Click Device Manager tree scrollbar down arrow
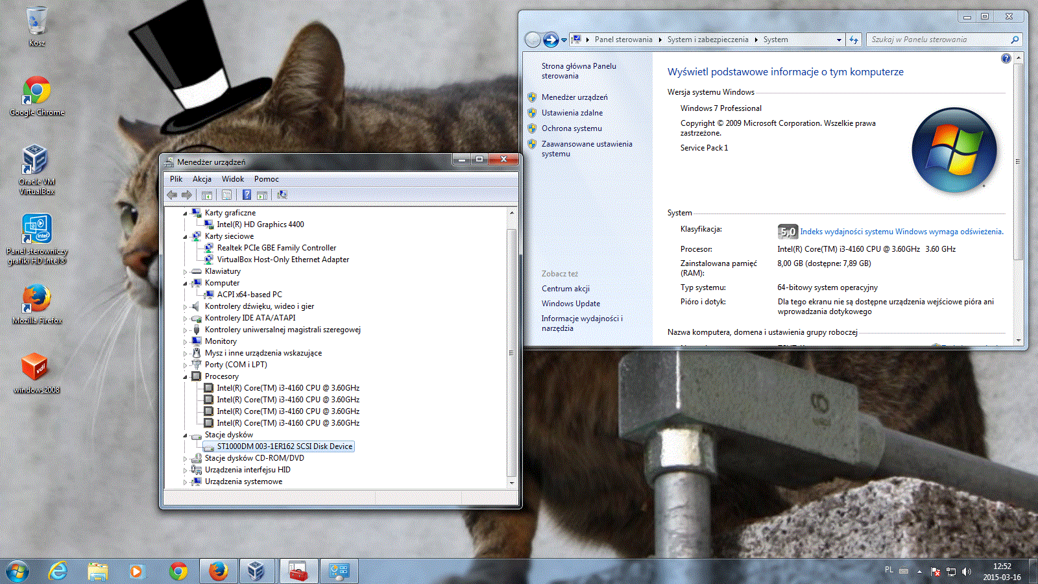Screen dimensions: 1038x584 coord(512,483)
